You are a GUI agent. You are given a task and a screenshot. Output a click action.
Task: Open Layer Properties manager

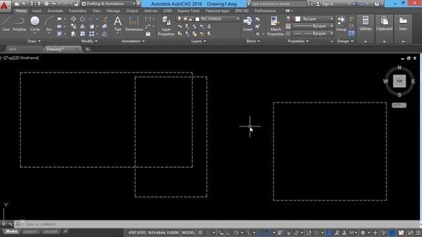pos(166,26)
